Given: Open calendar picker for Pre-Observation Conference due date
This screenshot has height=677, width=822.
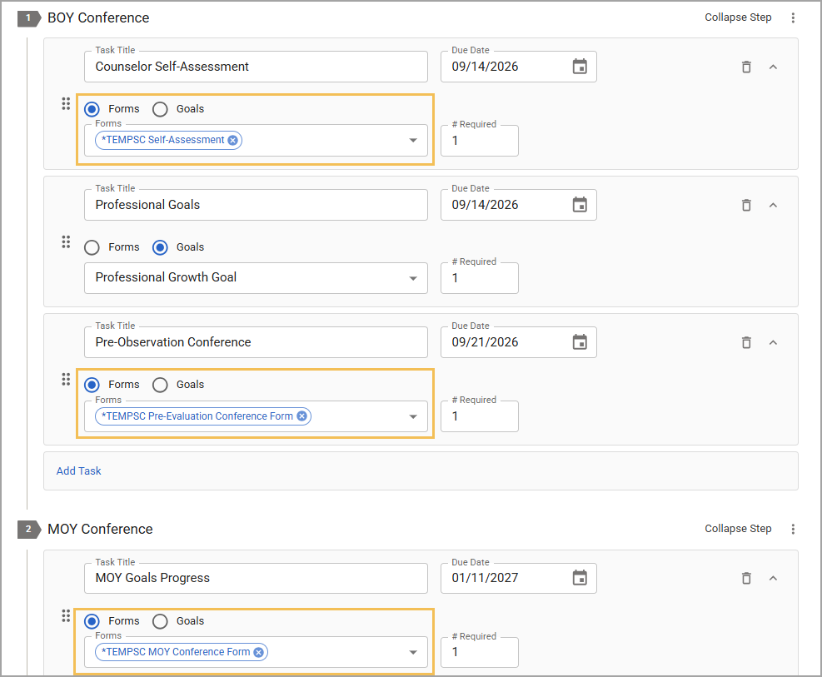Looking at the screenshot, I should point(580,342).
